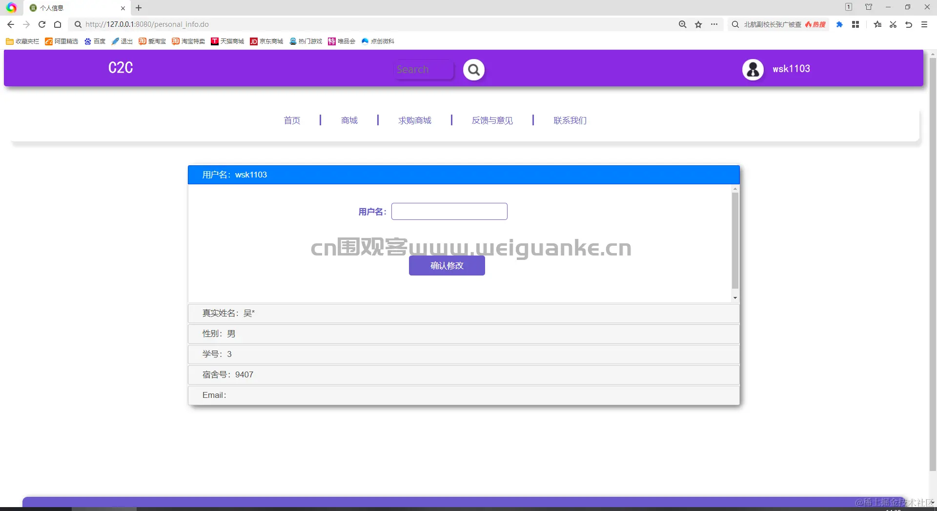
Task: Click the zoom magnifier icon in the address bar
Action: pos(683,24)
